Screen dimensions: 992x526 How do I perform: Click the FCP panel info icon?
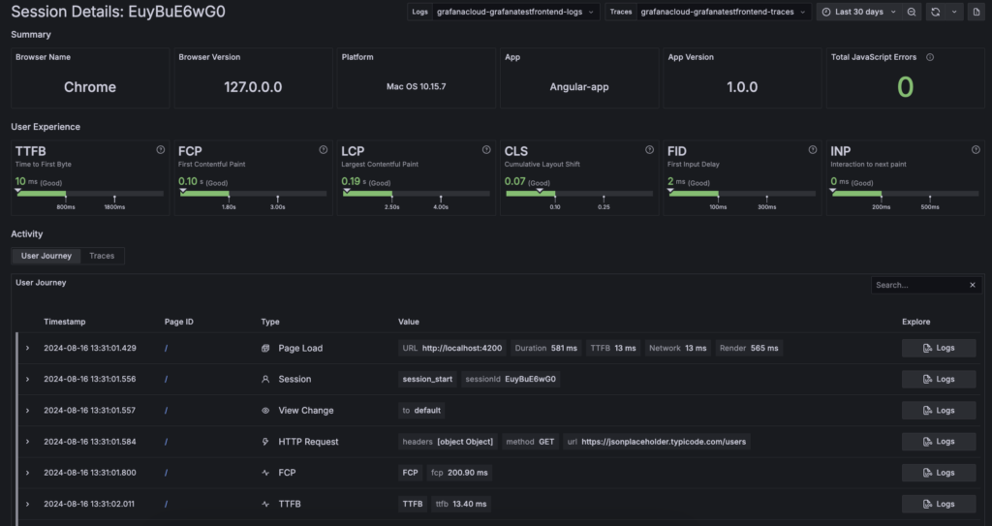click(x=324, y=150)
